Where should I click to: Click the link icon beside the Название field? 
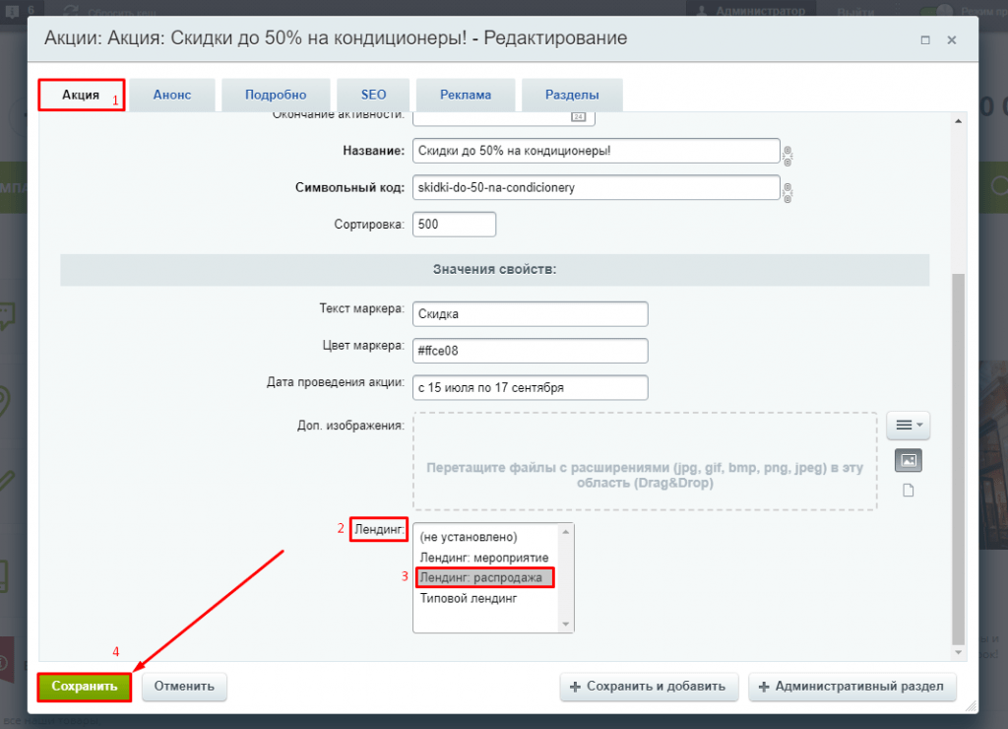pyautogui.click(x=787, y=152)
